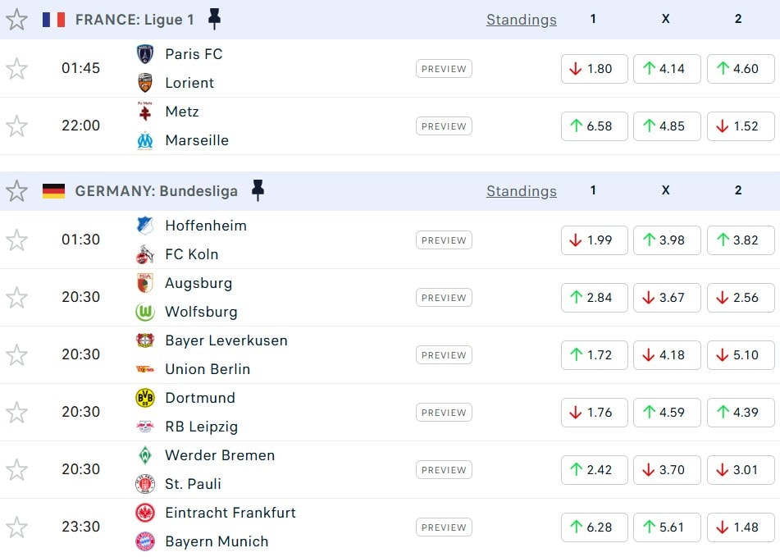Open Standings for France Ligue 1

click(x=521, y=20)
